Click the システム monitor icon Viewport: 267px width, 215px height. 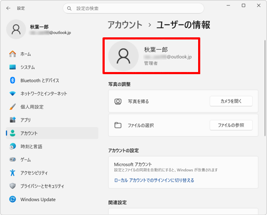click(x=13, y=67)
